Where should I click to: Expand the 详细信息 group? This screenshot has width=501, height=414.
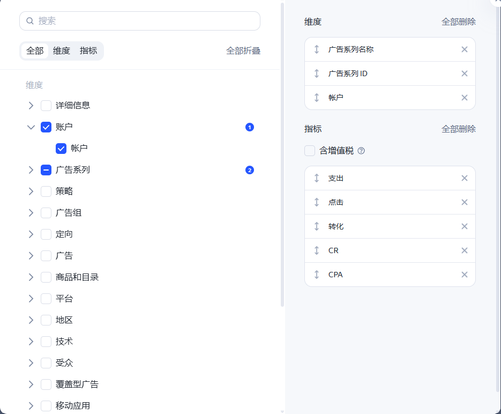click(x=31, y=106)
